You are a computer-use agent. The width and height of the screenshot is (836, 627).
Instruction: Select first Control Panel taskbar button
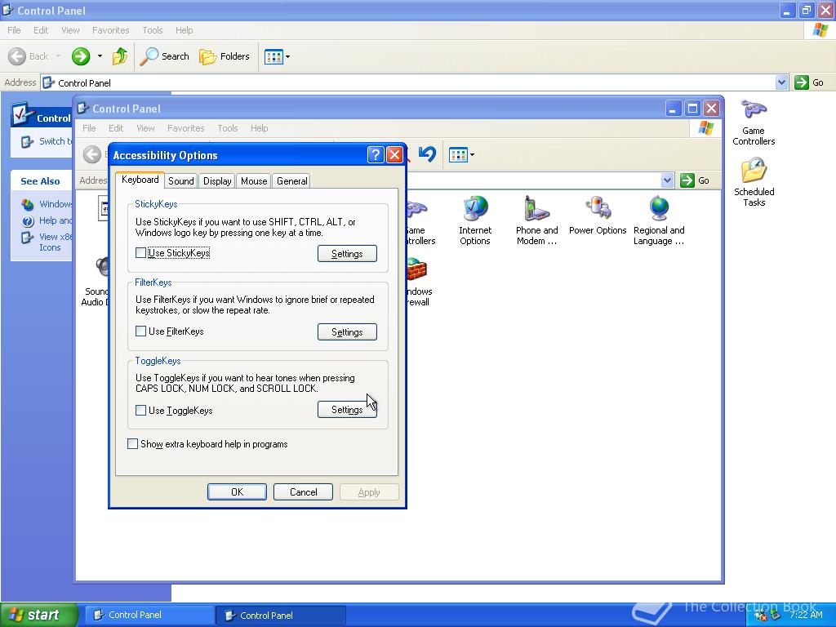coord(149,615)
